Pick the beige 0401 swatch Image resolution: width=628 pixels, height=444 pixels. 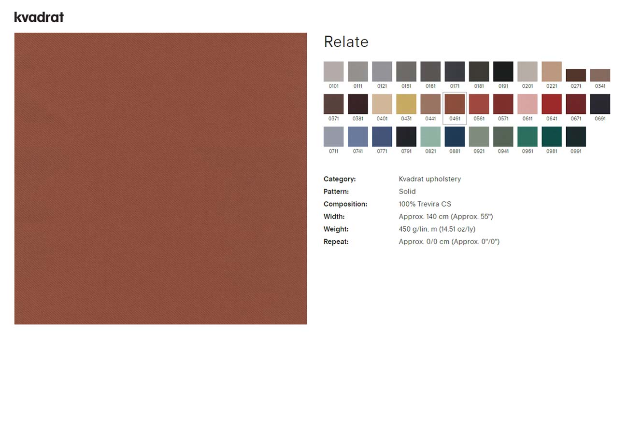pos(382,104)
